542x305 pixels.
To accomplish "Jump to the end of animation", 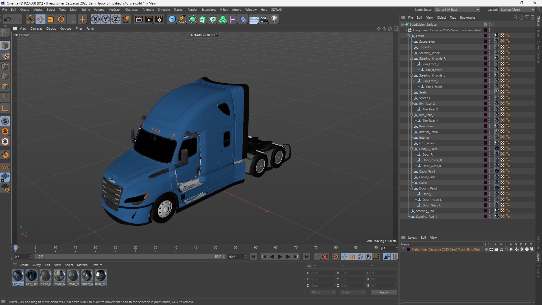I will coord(306,257).
